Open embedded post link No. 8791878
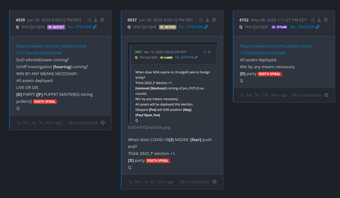This screenshot has height=198, width=340. point(184,58)
